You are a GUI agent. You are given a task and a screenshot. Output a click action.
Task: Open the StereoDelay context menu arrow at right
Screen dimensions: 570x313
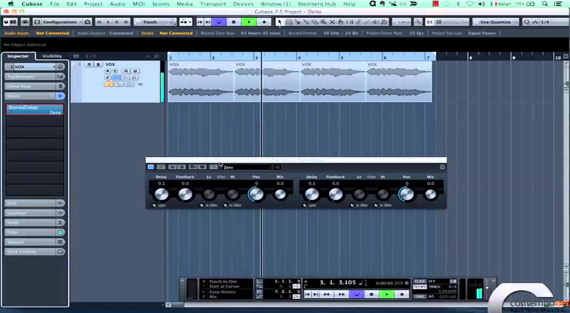point(442,167)
